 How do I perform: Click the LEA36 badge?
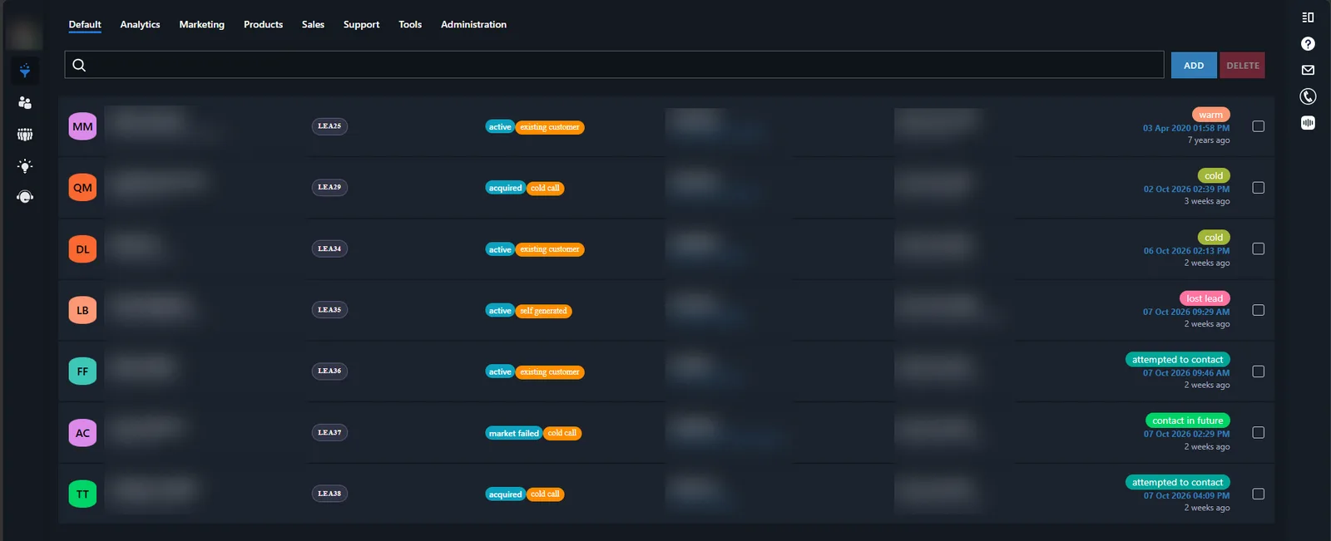coord(329,371)
